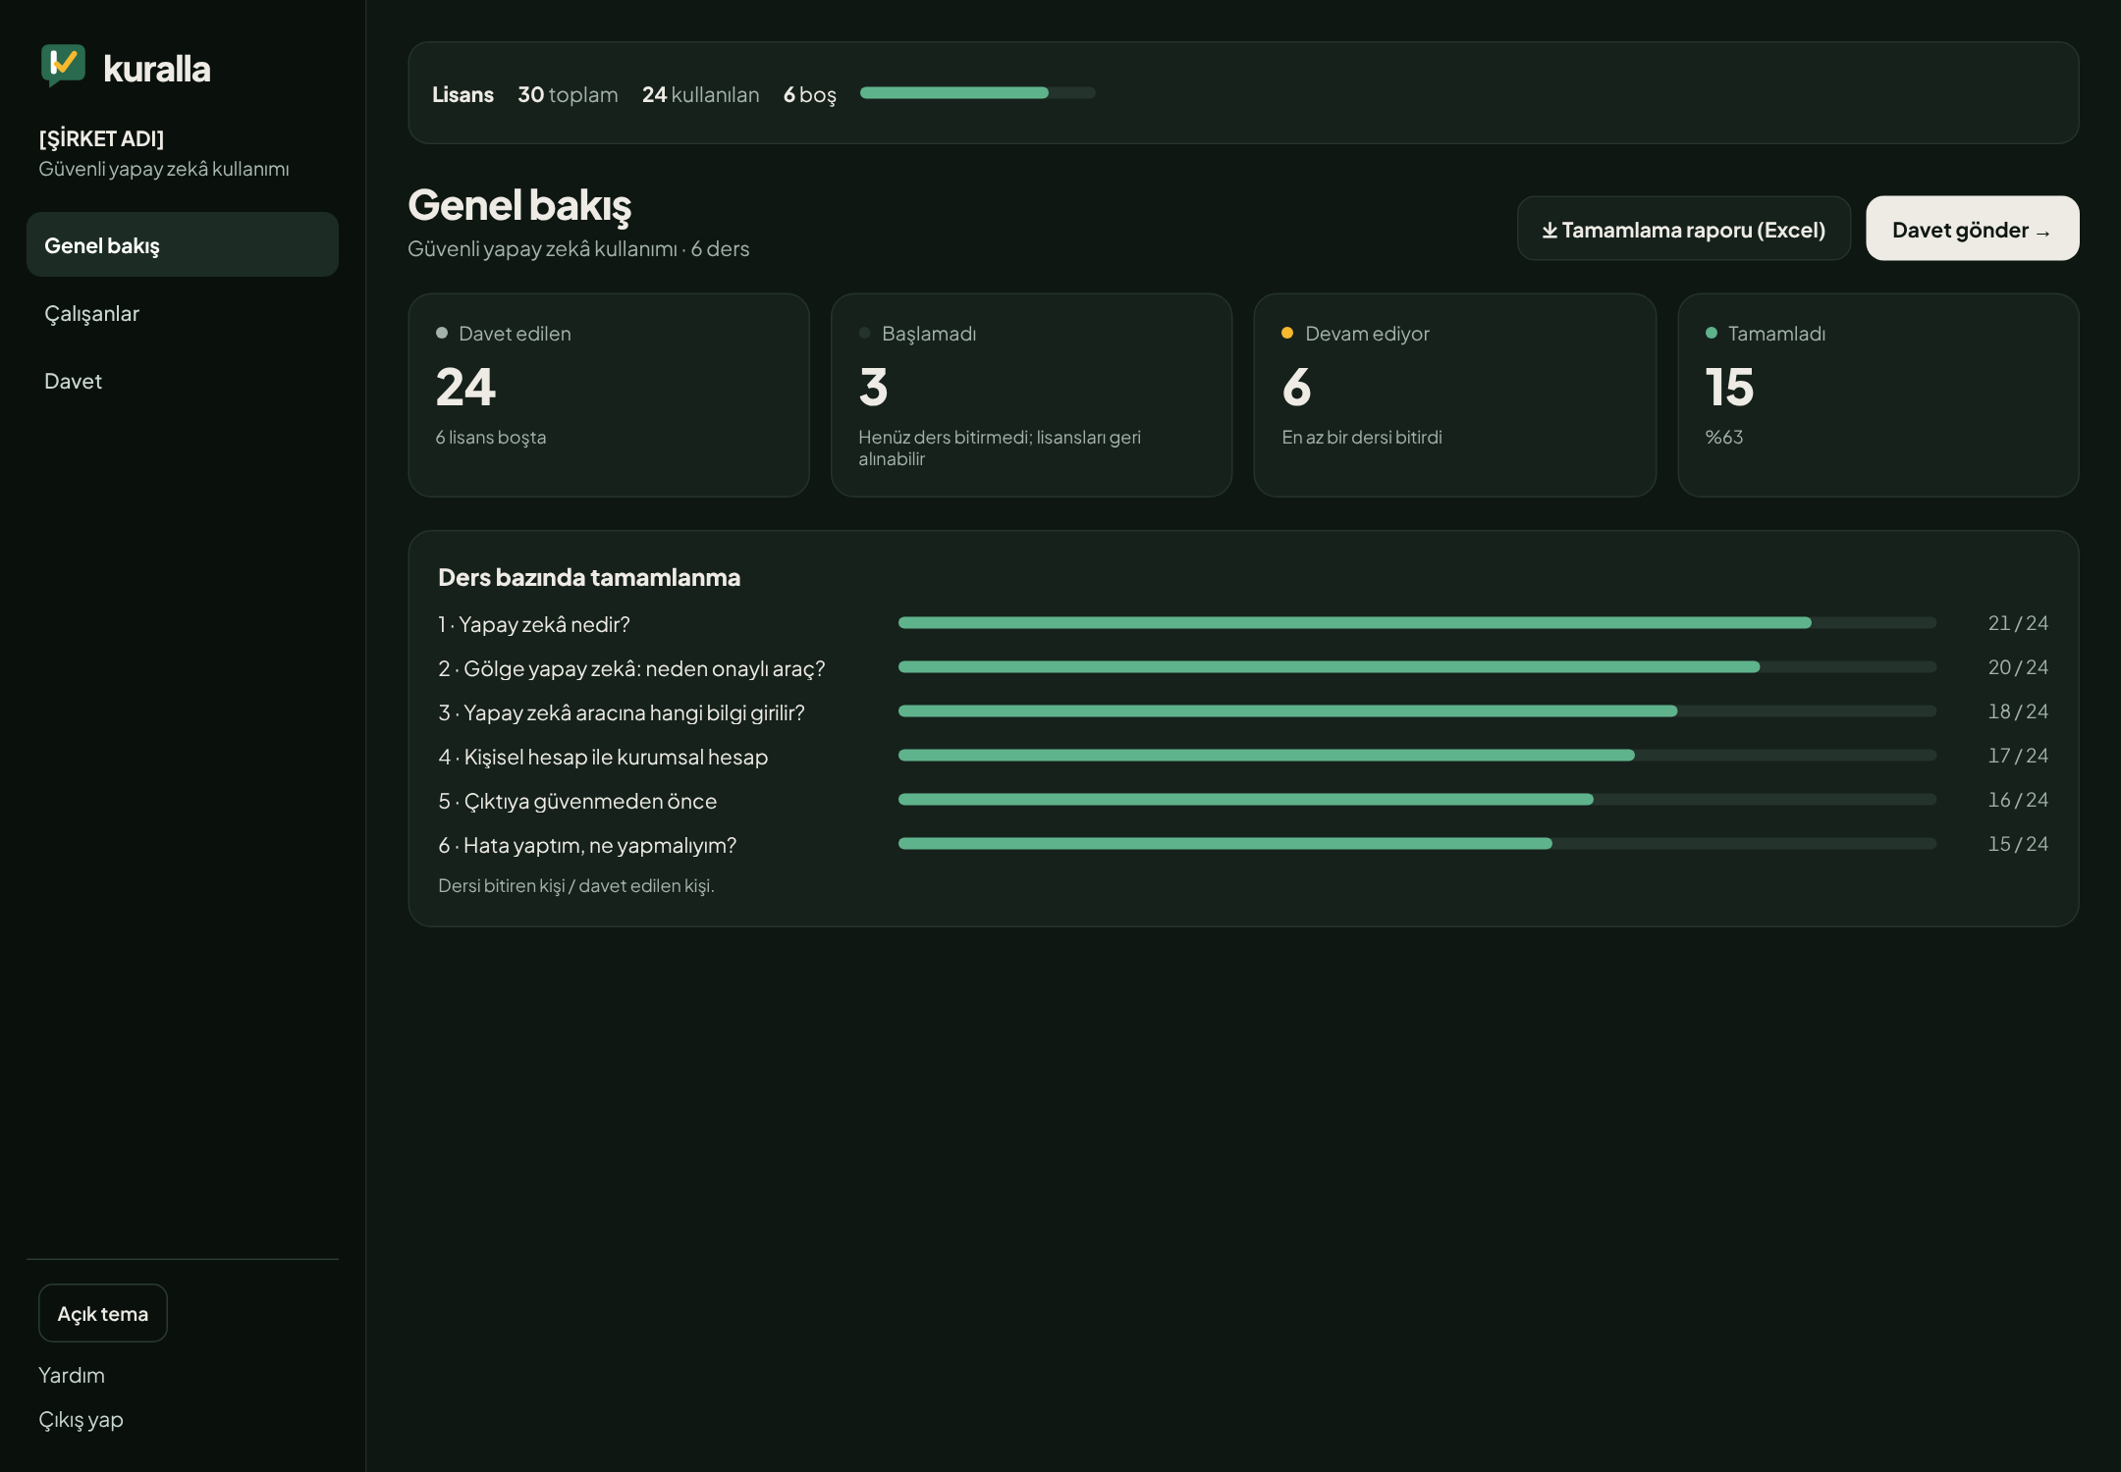This screenshot has width=2121, height=1472.
Task: Click the '24 kullanılan' license count
Action: (x=701, y=94)
